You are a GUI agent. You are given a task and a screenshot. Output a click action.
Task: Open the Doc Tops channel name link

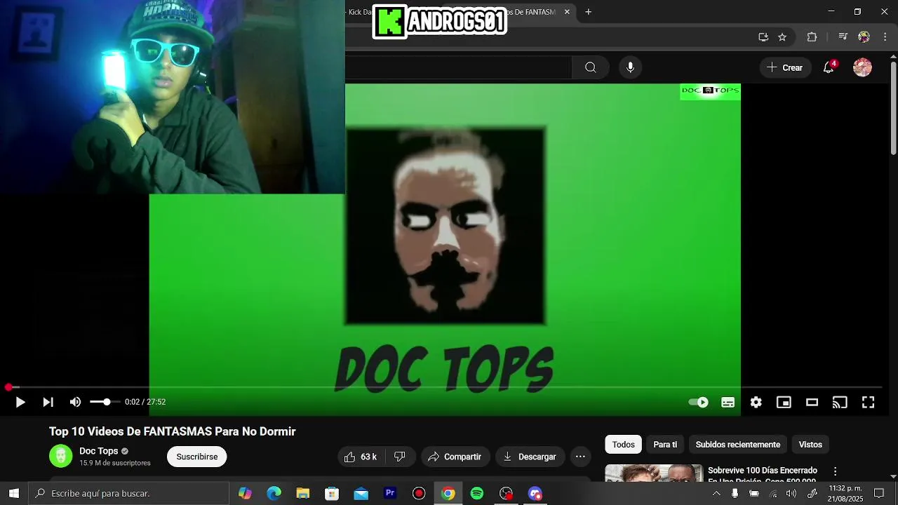tap(98, 451)
